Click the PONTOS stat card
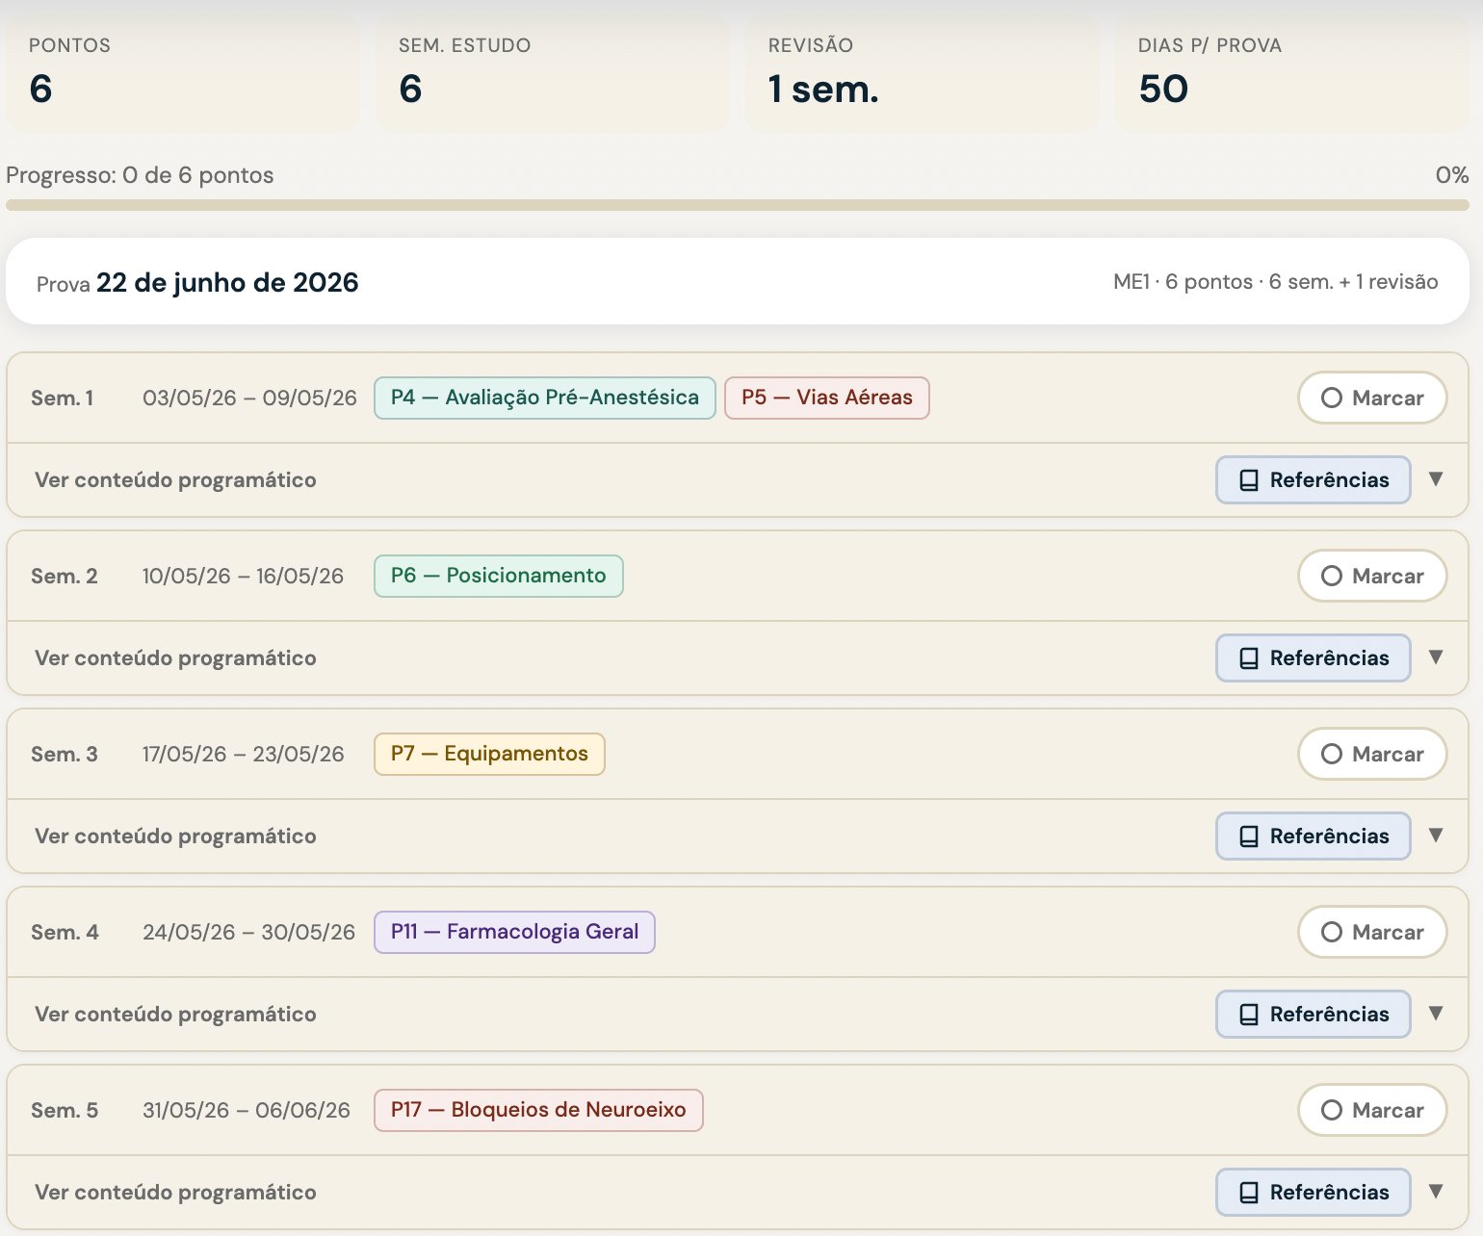The image size is (1483, 1236). (183, 74)
